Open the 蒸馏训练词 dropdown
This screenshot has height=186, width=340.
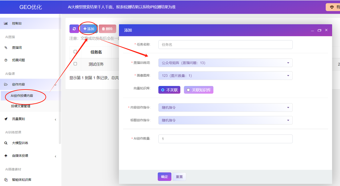[x=225, y=63]
